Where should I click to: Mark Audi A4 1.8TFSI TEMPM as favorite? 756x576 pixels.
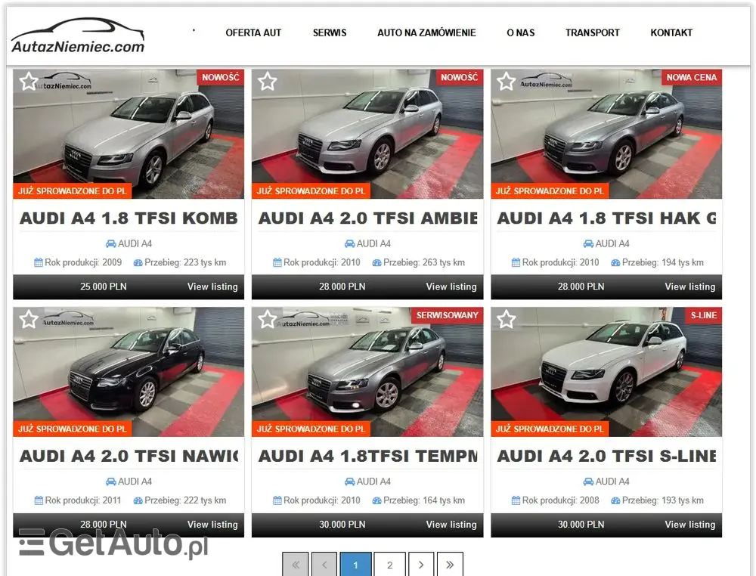[x=267, y=319]
